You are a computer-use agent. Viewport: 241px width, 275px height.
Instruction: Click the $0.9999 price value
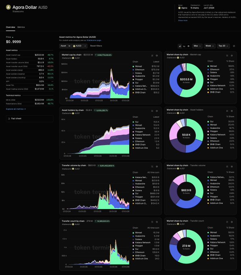pyautogui.click(x=13, y=42)
